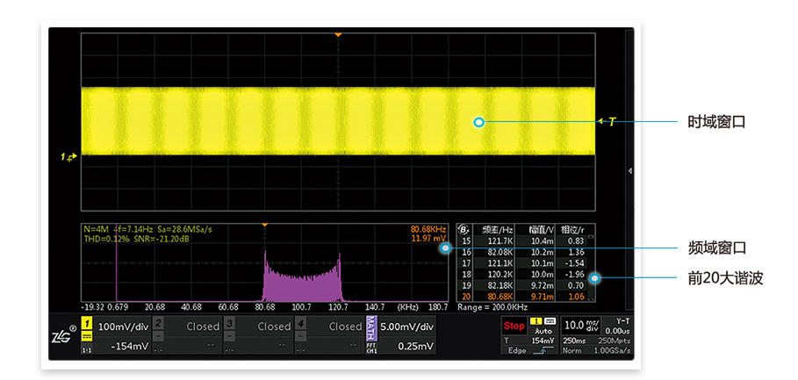Click horizontal delay 0.00us value
Screen dimensions: 798x380
click(x=617, y=331)
